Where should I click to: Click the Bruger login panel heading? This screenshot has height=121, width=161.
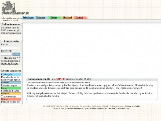pos(11,41)
